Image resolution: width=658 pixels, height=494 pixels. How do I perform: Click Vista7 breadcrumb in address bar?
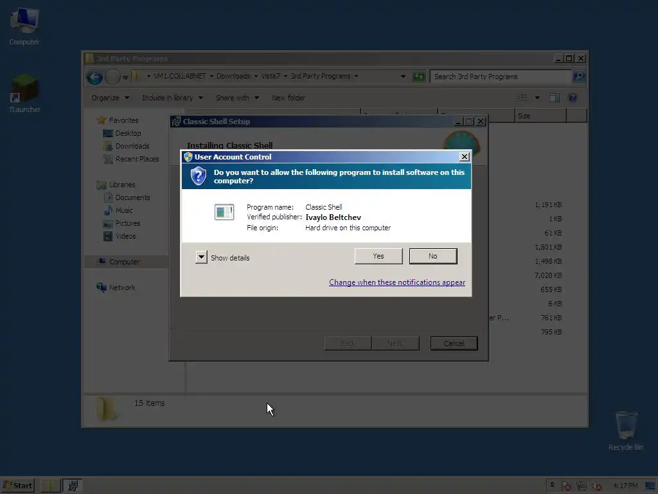click(x=271, y=76)
